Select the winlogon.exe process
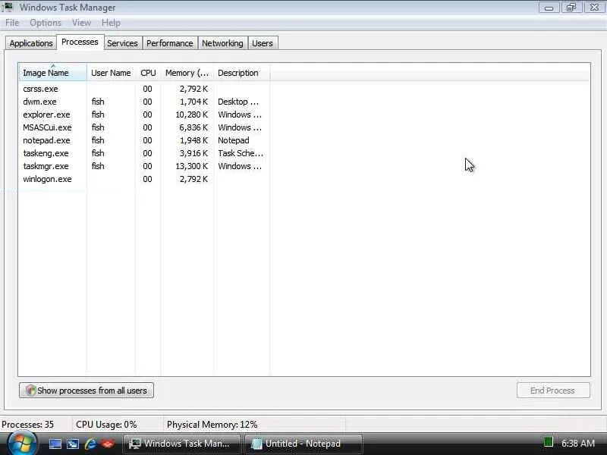Image resolution: width=607 pixels, height=455 pixels. click(x=144, y=179)
